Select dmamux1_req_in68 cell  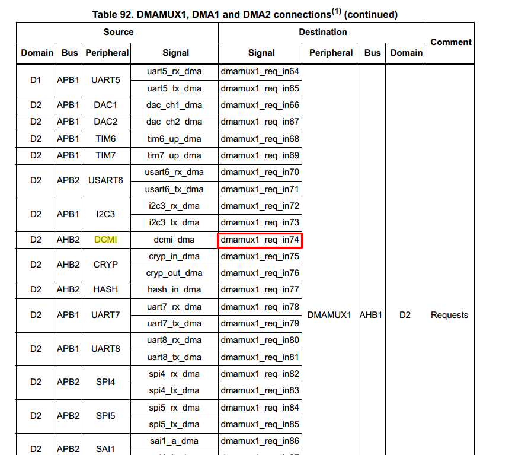[x=260, y=139]
